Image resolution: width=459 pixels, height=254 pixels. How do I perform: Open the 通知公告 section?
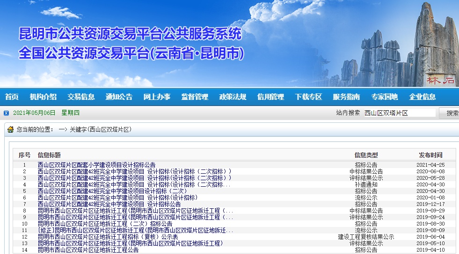click(119, 97)
